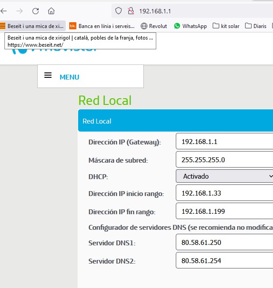Click the Dirección IP inicio rango: label

[x=126, y=194]
